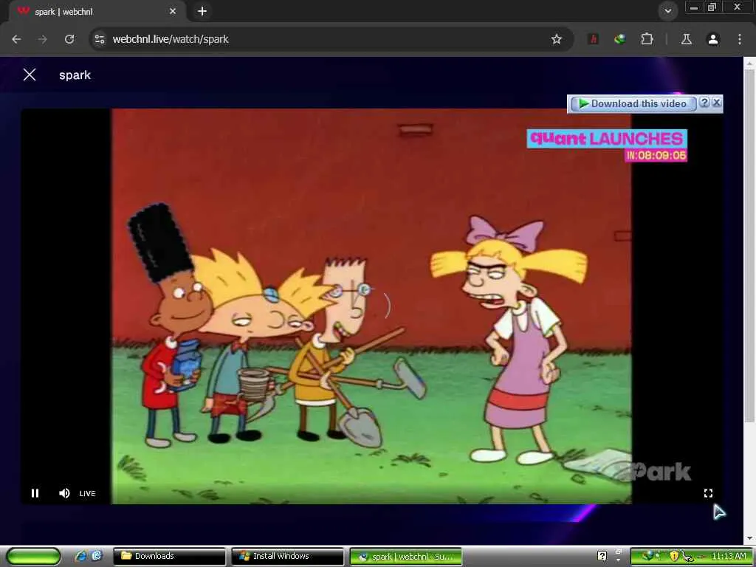Screen dimensions: 756x567
Task: Enter fullscreen video mode
Action: (x=708, y=493)
